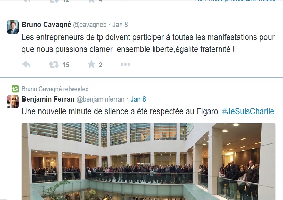Open Benjamin Ferran's minute de silence tweet text
Viewport: 283px width, 200px height.
coord(121,112)
